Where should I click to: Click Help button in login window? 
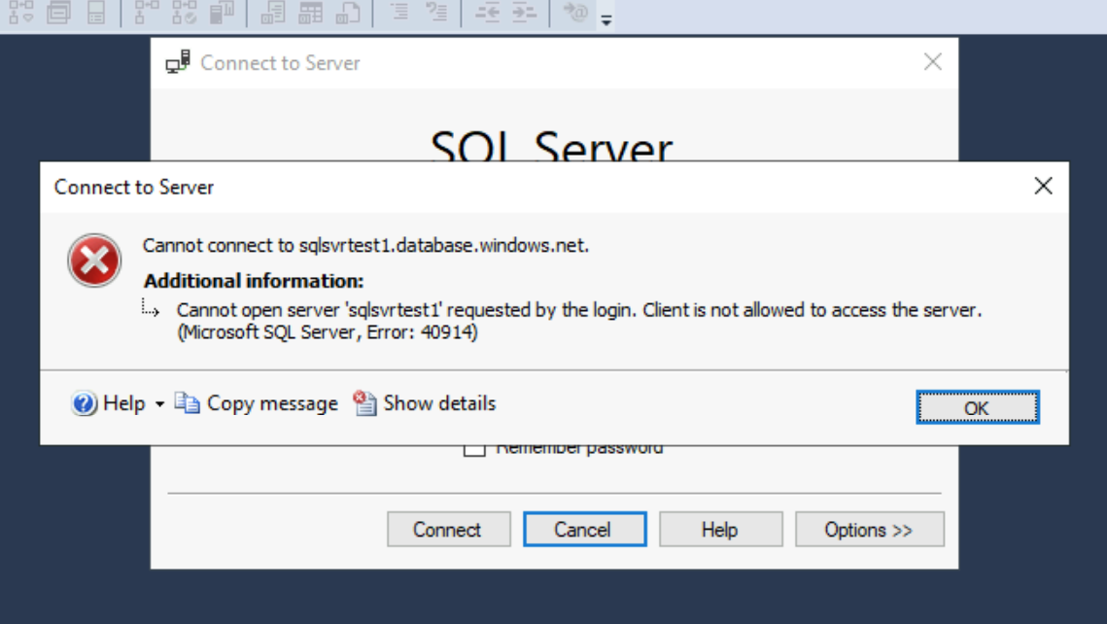pos(721,530)
